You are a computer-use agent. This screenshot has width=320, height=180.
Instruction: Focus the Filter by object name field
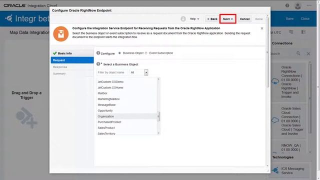[112, 72]
